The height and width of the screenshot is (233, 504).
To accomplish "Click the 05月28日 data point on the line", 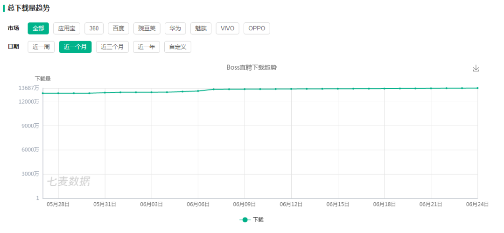I will [58, 93].
